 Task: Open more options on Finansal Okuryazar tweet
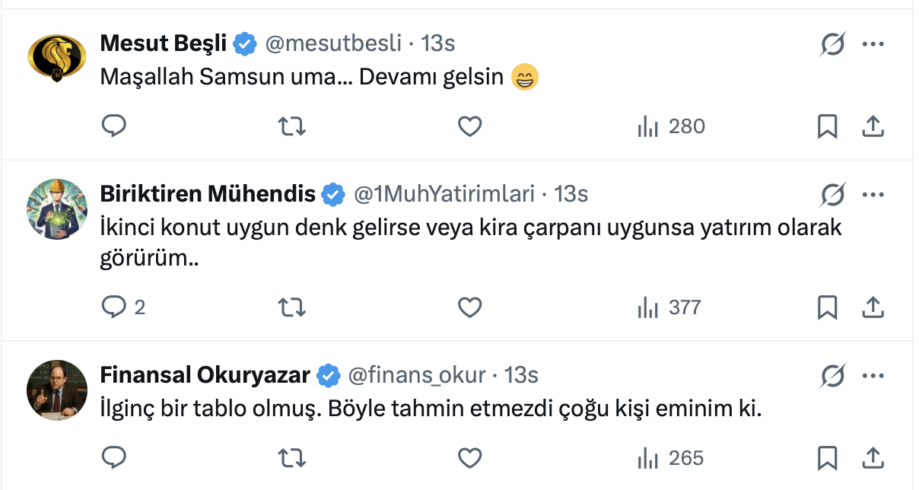tap(873, 375)
